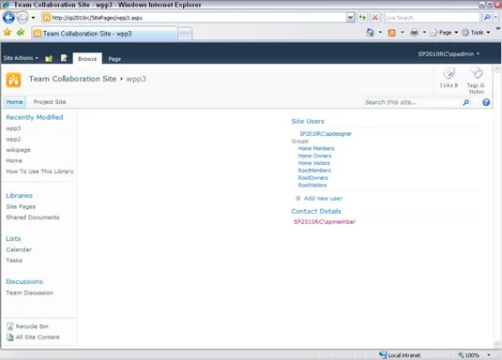Open wpp3 in Recently Modified
Screen dimensions: 502x360
click(x=13, y=128)
